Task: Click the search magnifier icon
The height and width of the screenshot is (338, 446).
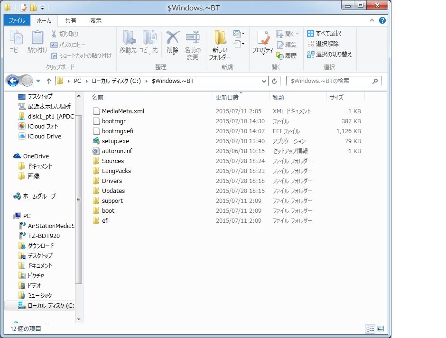Action: pos(375,82)
